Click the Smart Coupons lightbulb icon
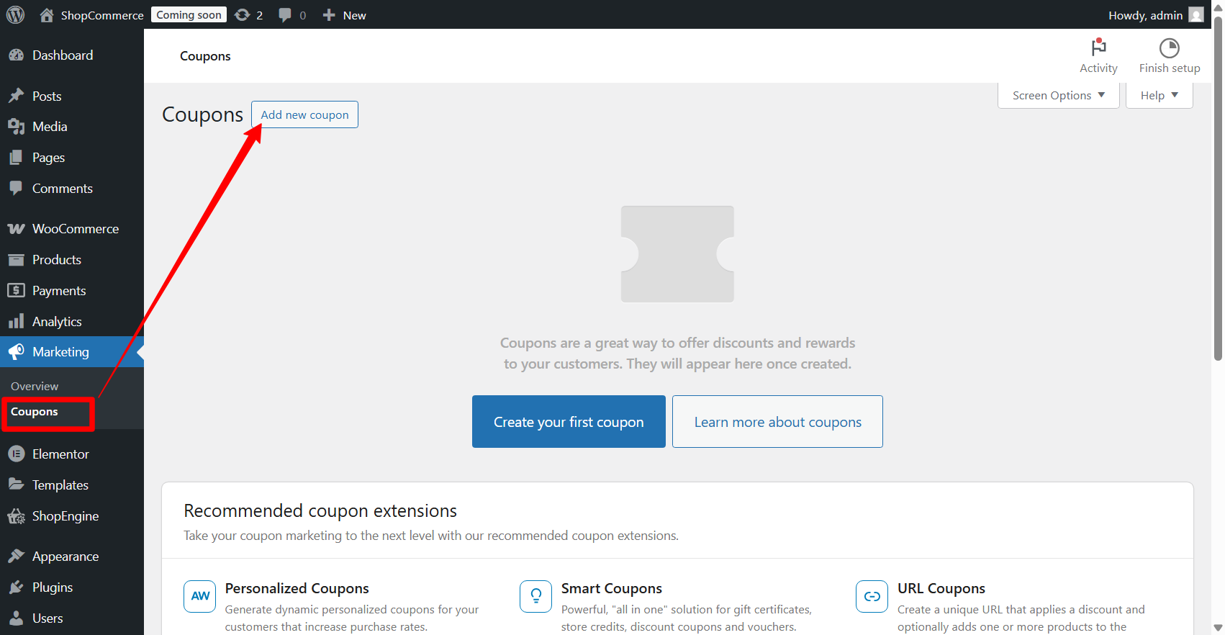 click(536, 596)
